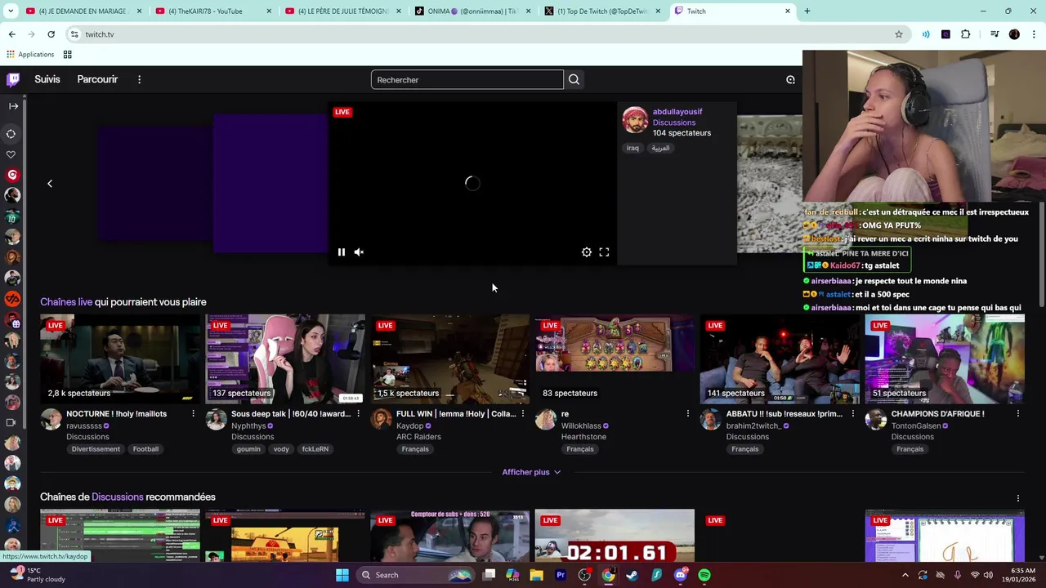Screen dimensions: 1046x588
Task: Bookmark this page with the star
Action: pos(899,34)
